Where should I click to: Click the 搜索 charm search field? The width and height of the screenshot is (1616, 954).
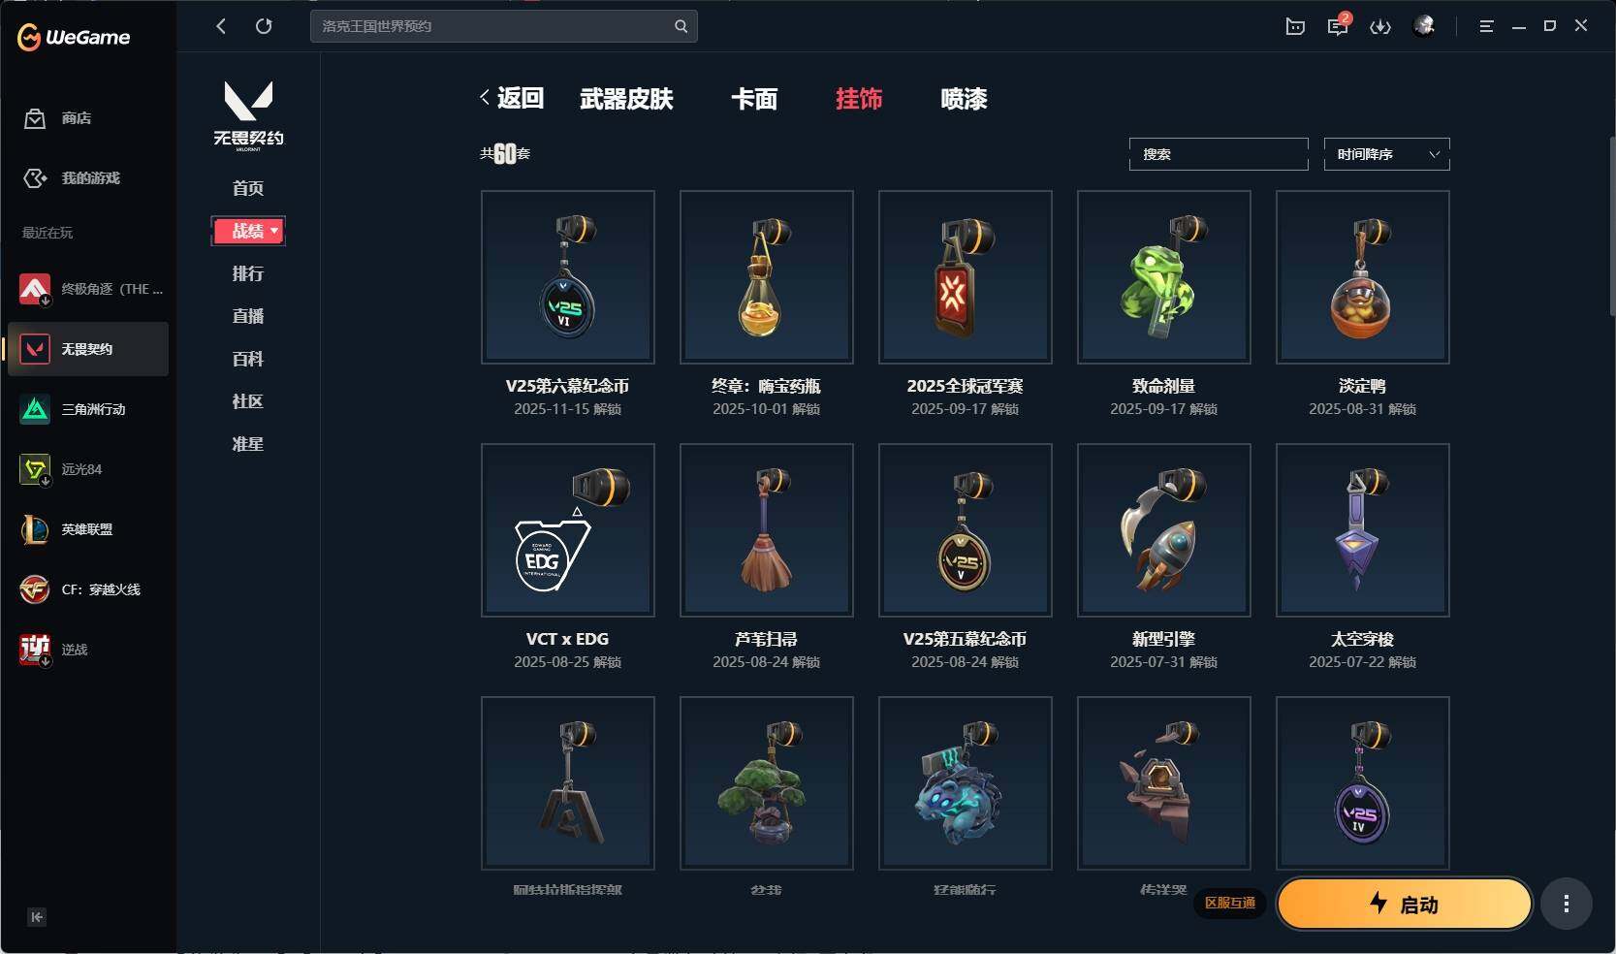pos(1219,154)
